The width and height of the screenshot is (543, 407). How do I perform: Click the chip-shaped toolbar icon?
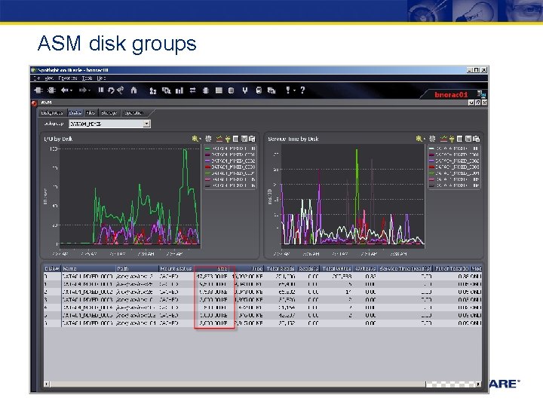click(206, 90)
